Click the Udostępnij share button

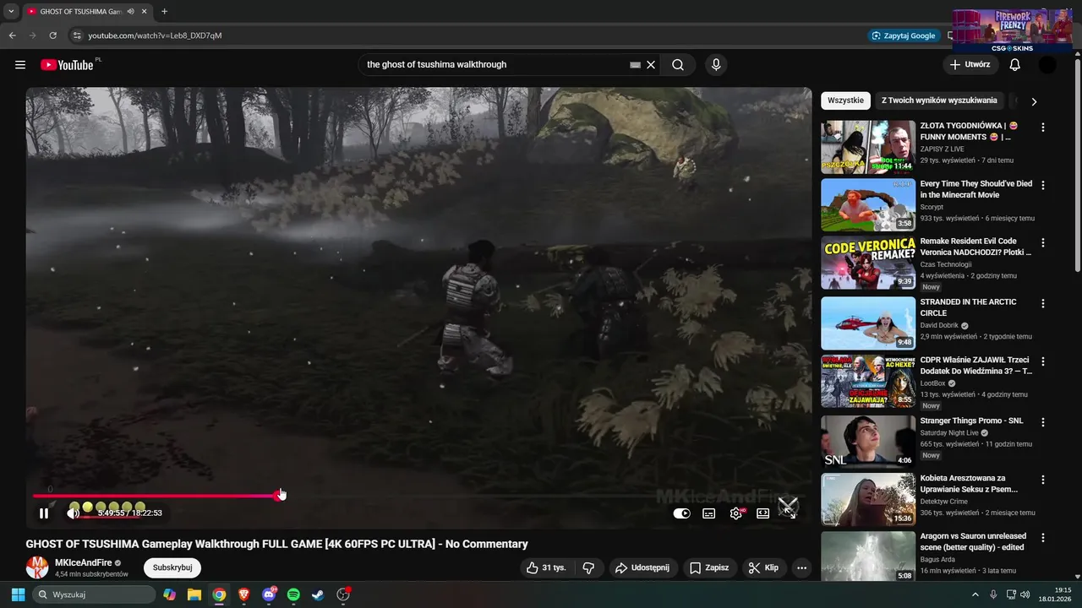(642, 568)
